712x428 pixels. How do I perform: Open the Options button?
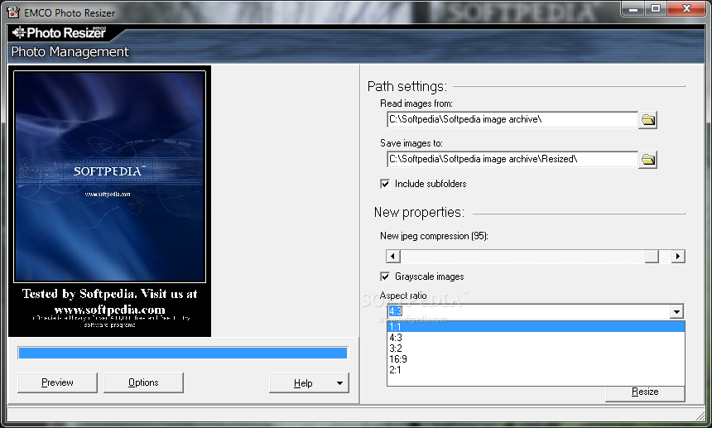point(143,382)
